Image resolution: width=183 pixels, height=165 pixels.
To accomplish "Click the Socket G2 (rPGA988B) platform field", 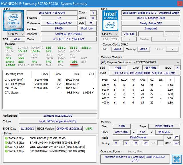I will tap(69, 34).
